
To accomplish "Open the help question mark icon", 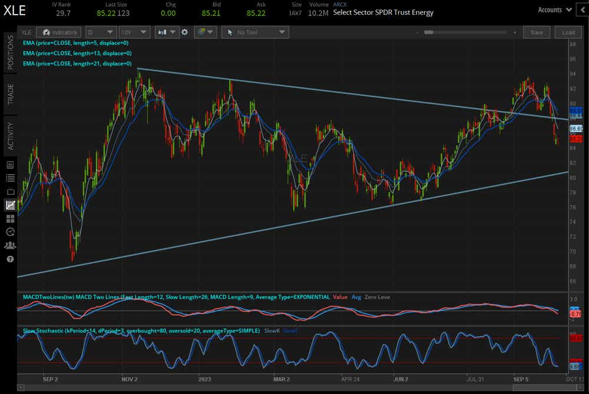I will (10, 259).
